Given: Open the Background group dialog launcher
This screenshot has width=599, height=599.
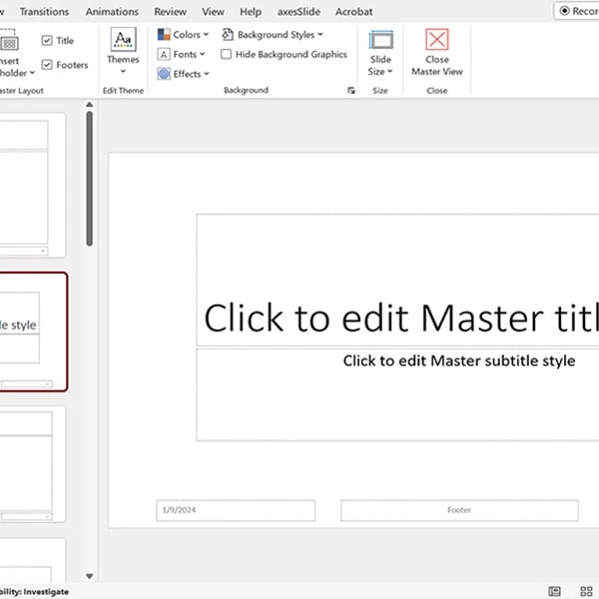Looking at the screenshot, I should [350, 91].
